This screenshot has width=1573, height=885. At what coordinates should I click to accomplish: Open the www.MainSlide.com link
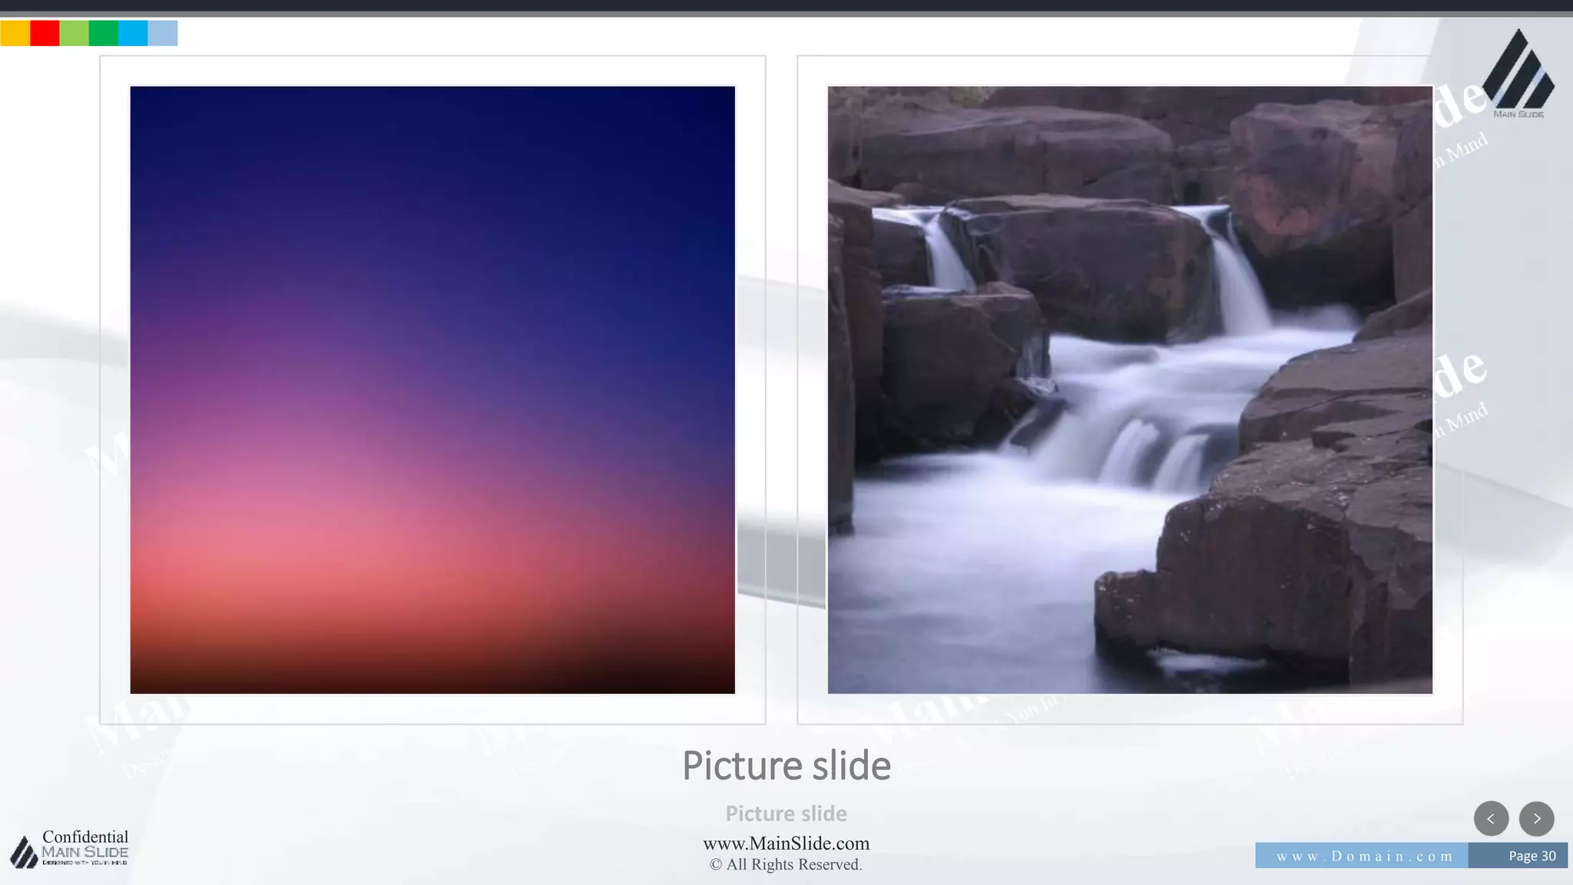786,844
